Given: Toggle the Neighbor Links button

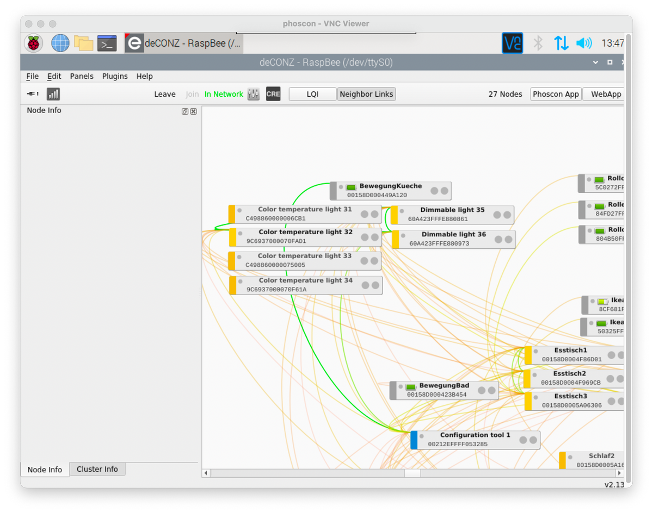Looking at the screenshot, I should [x=366, y=94].
